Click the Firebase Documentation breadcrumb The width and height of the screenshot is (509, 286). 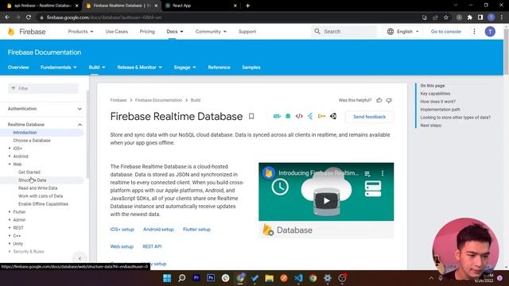click(158, 100)
